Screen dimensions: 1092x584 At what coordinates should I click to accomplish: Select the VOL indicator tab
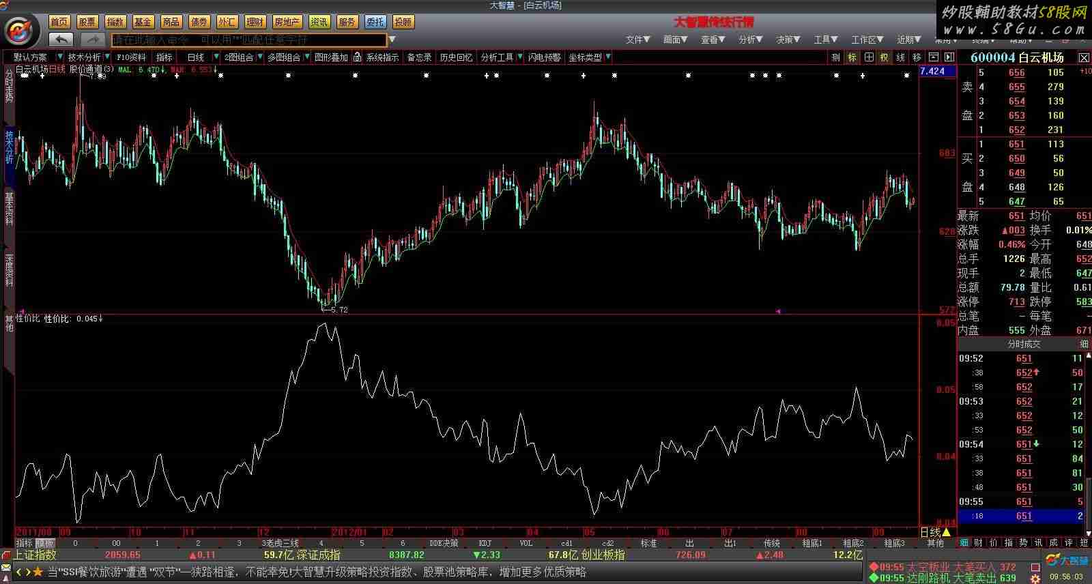point(526,543)
